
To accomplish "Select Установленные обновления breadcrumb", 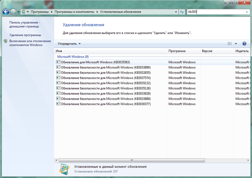I will tap(121, 12).
